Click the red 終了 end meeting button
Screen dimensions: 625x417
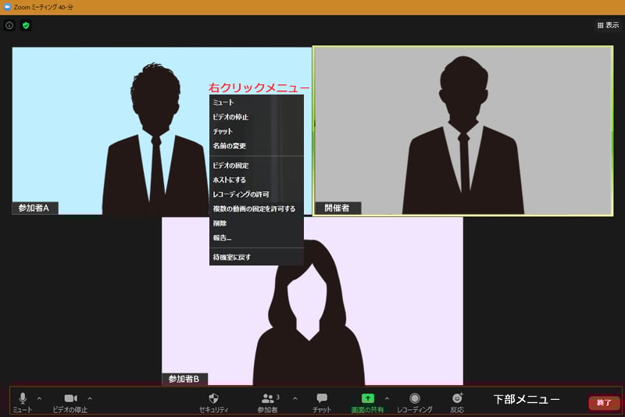(x=604, y=403)
